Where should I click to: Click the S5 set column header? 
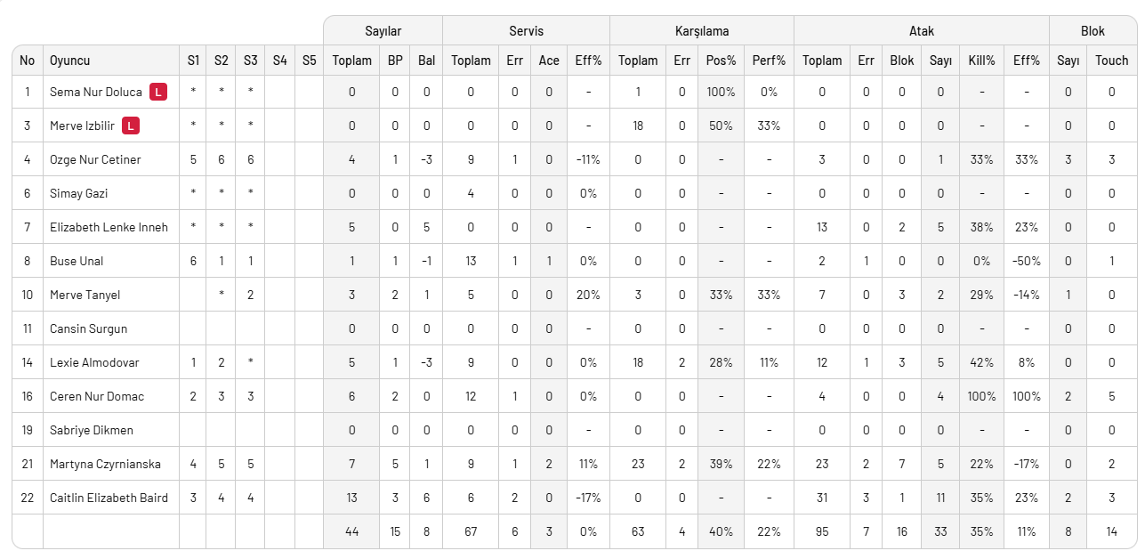[309, 61]
